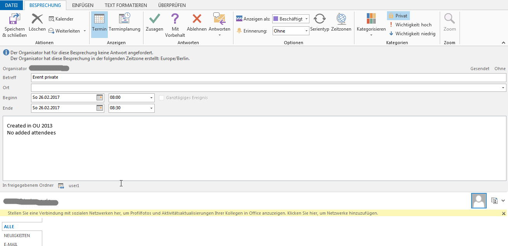Check the Ganztägiges Ereignis checkbox
508x246 pixels.
pos(162,98)
